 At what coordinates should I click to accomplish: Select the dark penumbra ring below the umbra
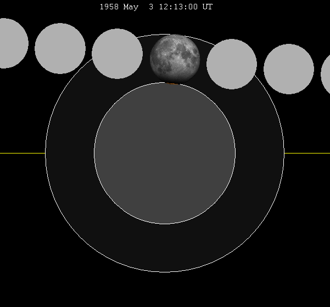pos(165,248)
